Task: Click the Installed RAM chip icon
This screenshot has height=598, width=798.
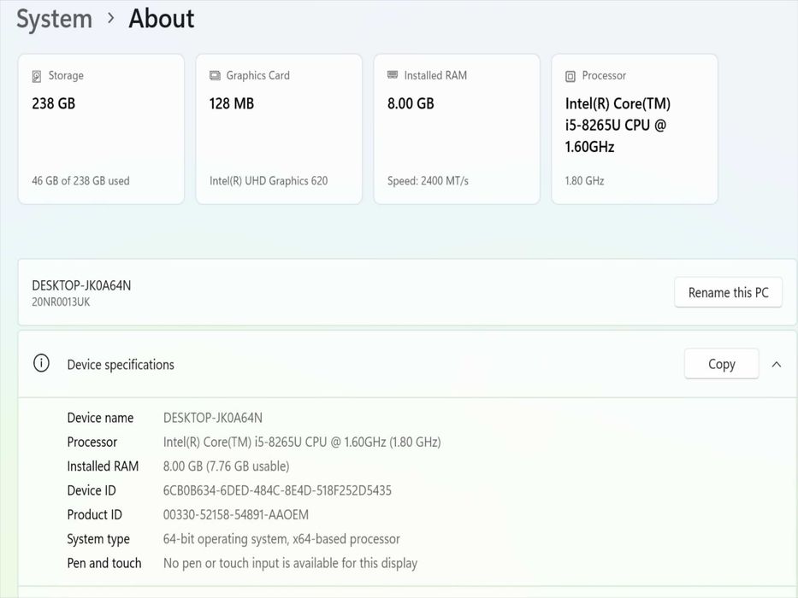Action: coord(393,75)
